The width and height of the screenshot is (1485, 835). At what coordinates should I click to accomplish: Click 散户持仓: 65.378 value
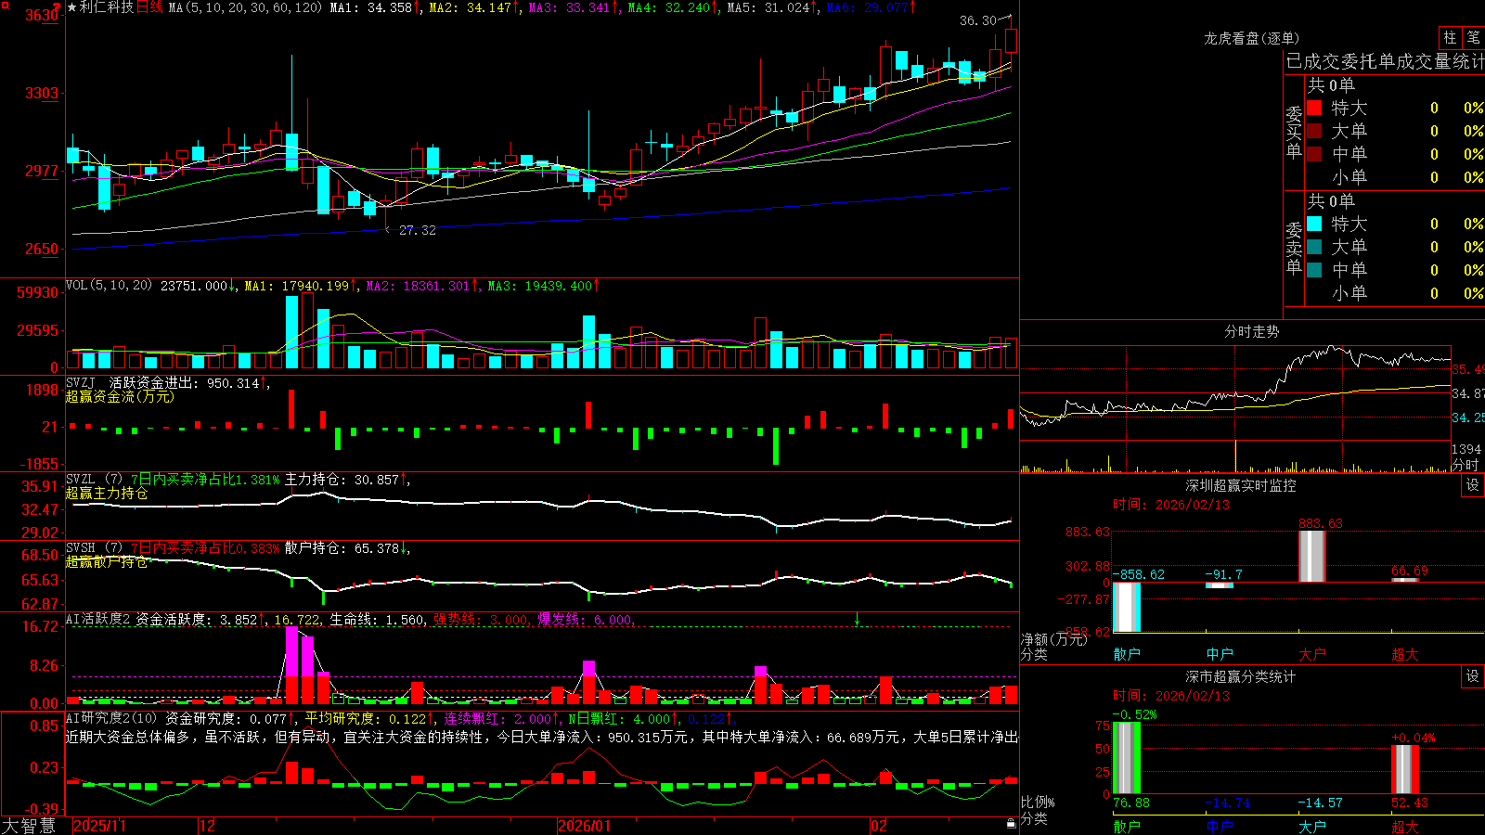(344, 547)
